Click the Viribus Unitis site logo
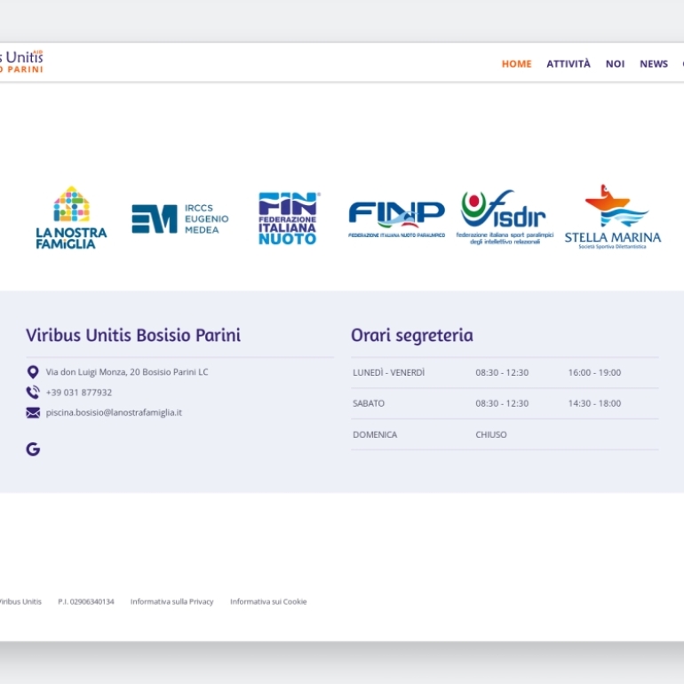 pyautogui.click(x=21, y=62)
